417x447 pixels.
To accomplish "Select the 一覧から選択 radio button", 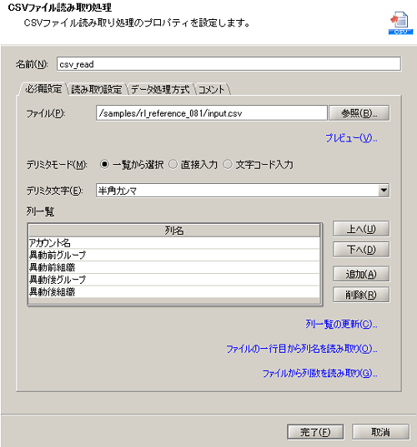I will click(104, 165).
